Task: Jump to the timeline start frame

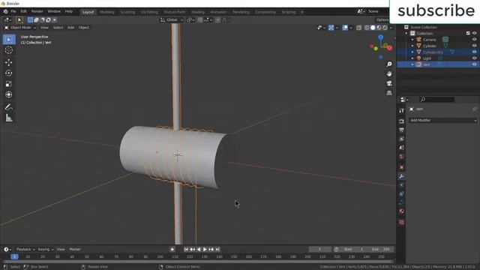Action: tap(186, 250)
